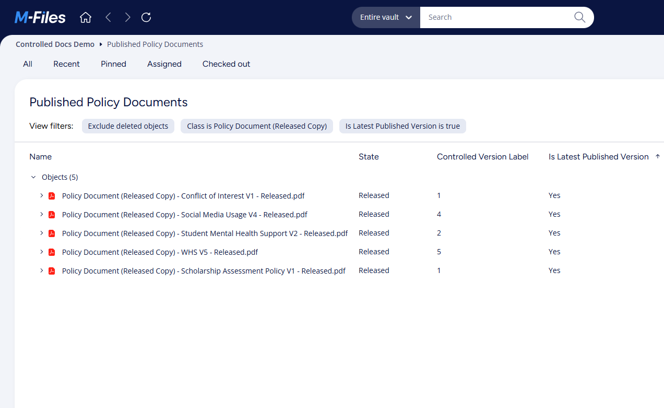Click version label 4 for Social Media Usage
Screen dimensions: 664x408
pos(439,214)
